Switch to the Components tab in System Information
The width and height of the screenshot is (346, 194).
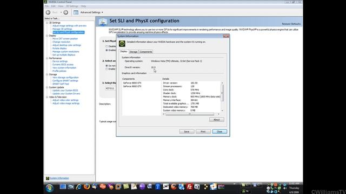pos(146,52)
